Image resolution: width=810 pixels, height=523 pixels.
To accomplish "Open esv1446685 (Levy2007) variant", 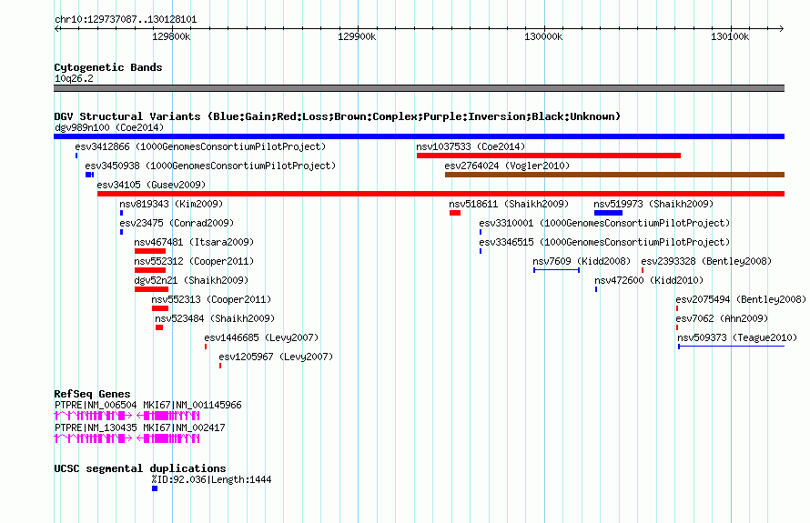I will (261, 337).
